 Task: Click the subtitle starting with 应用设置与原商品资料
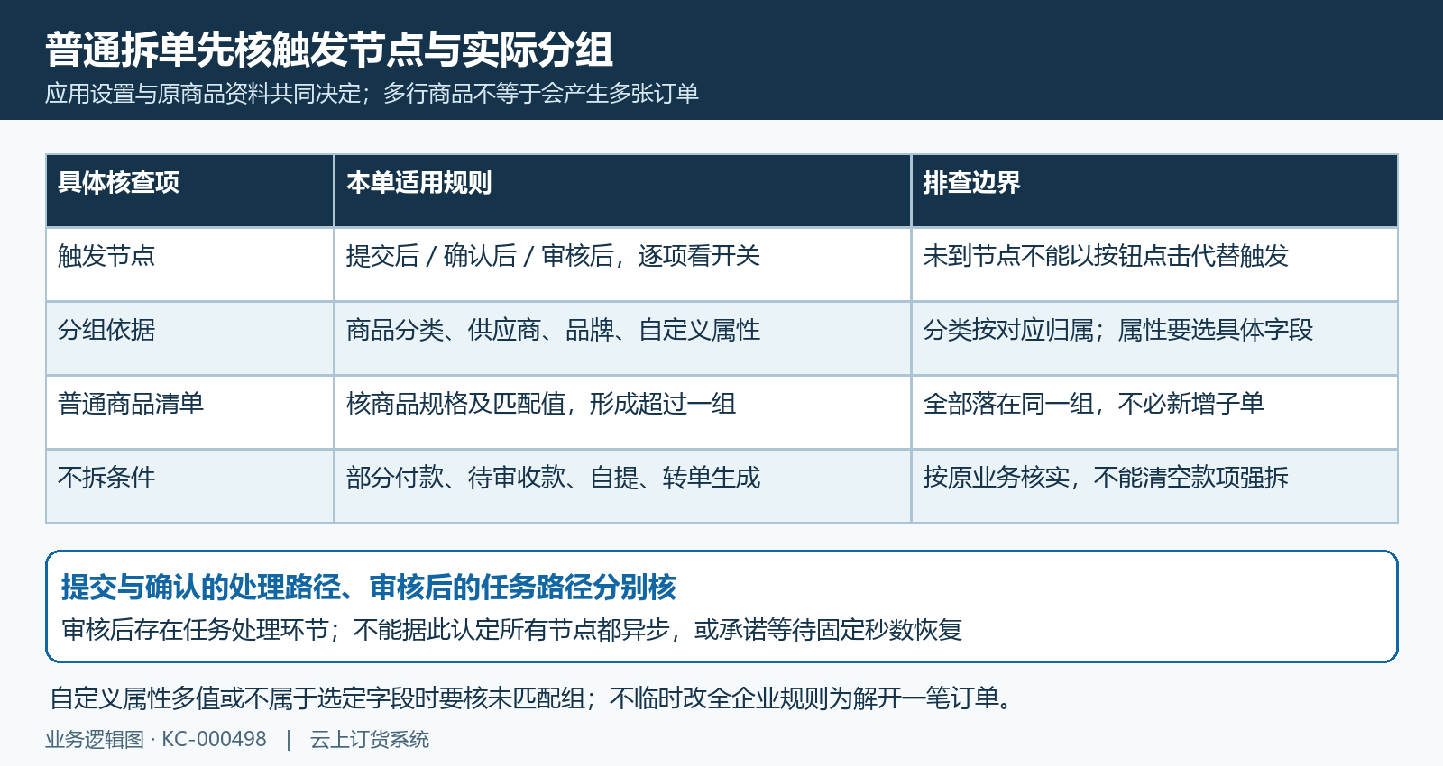(372, 94)
